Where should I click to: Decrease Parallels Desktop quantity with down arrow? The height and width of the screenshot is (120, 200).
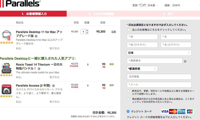[87, 33]
